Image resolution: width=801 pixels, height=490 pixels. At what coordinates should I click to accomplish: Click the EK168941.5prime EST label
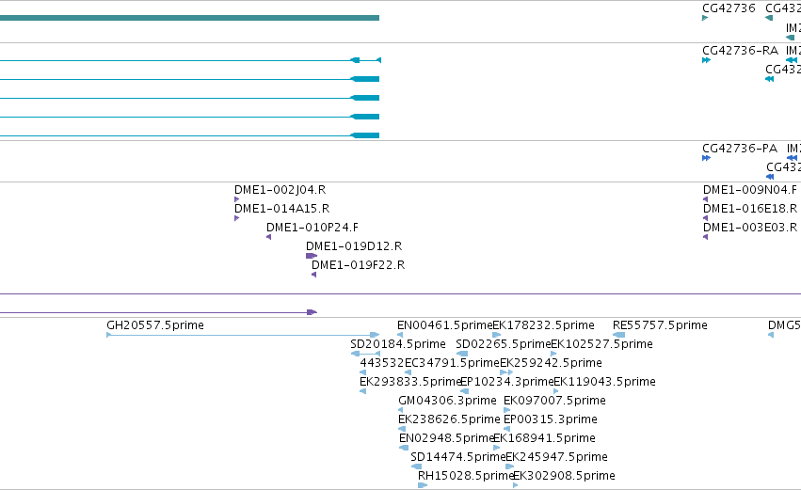pyautogui.click(x=545, y=439)
